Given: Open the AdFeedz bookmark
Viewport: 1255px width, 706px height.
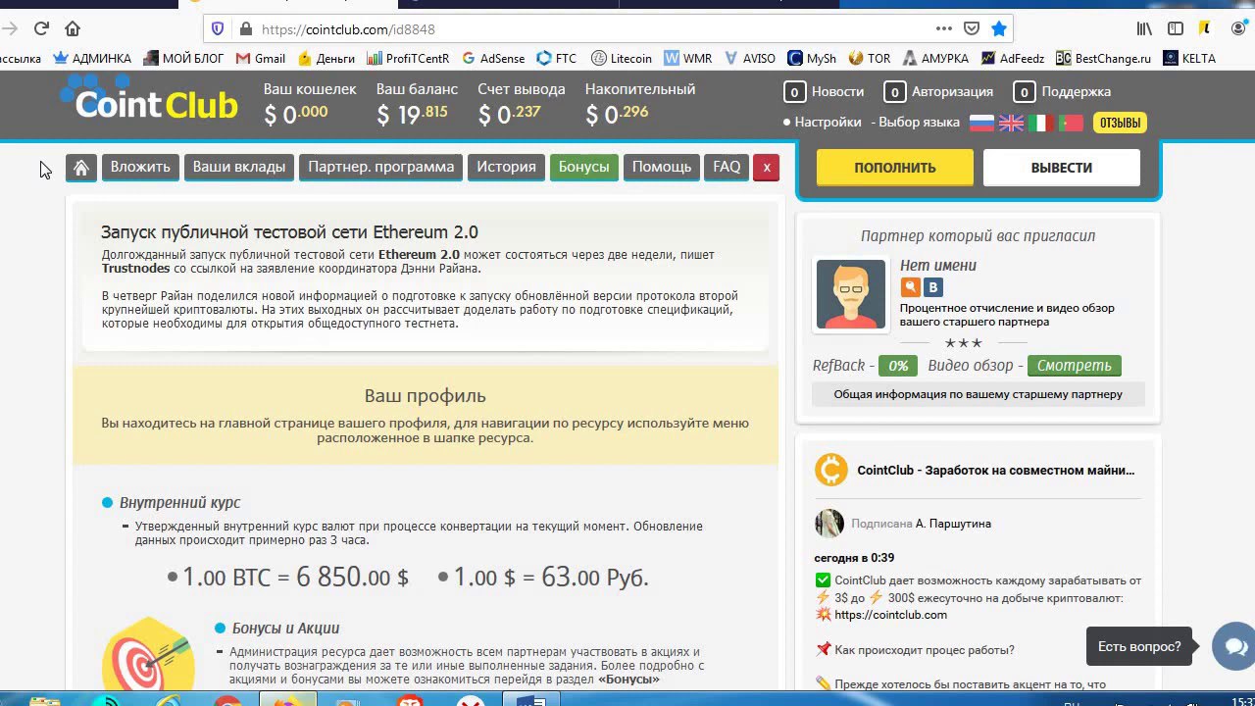Looking at the screenshot, I should (x=1013, y=58).
